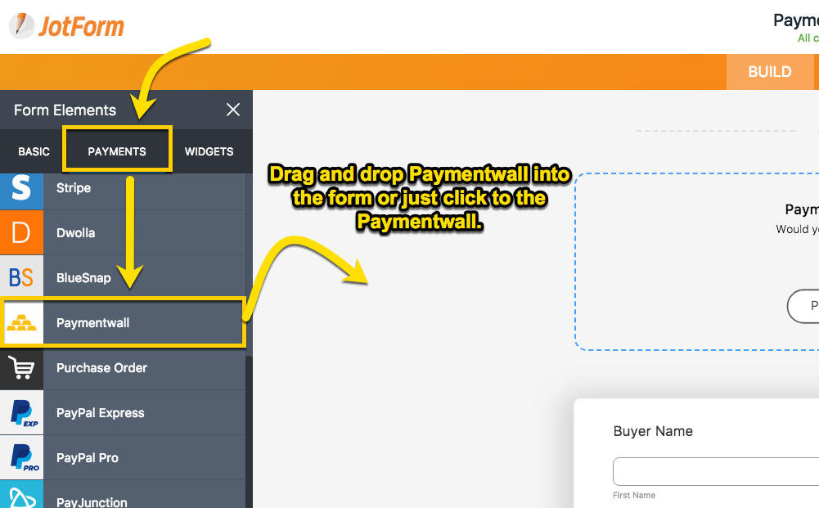This screenshot has width=819, height=508.
Task: Close the Form Elements panel
Action: pos(233,110)
